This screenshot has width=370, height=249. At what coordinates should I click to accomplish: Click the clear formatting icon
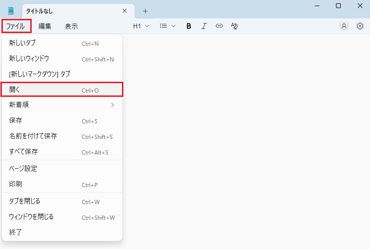tap(234, 26)
